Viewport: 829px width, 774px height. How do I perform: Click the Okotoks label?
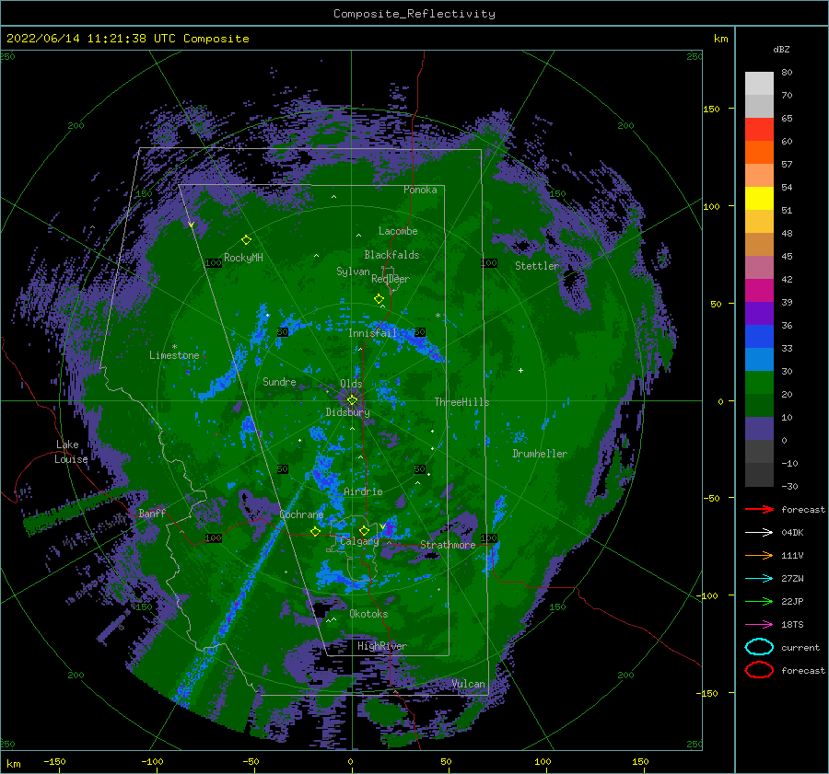click(368, 614)
